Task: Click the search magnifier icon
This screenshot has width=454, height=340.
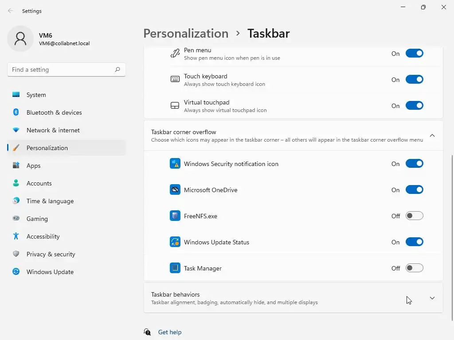Action: pyautogui.click(x=117, y=70)
